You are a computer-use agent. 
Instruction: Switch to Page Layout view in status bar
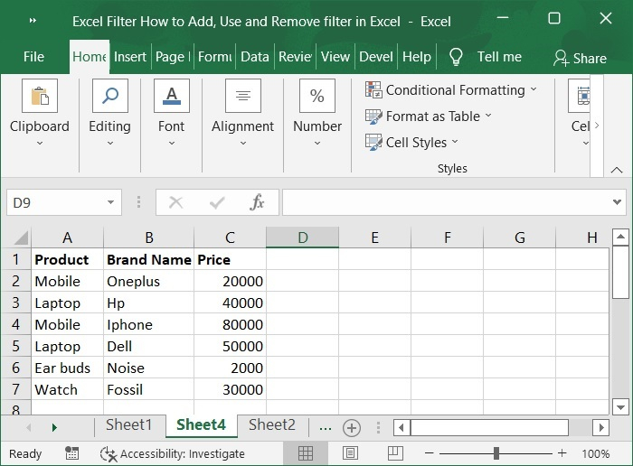[x=350, y=453]
